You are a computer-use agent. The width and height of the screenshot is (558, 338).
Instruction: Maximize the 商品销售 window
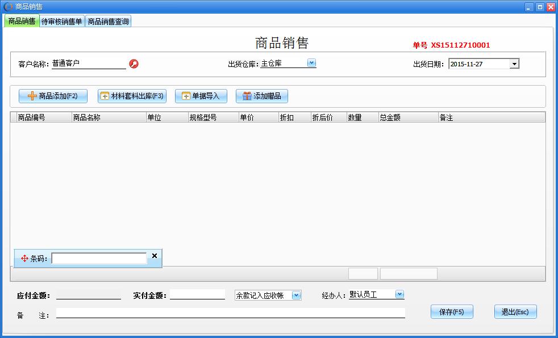[540, 7]
